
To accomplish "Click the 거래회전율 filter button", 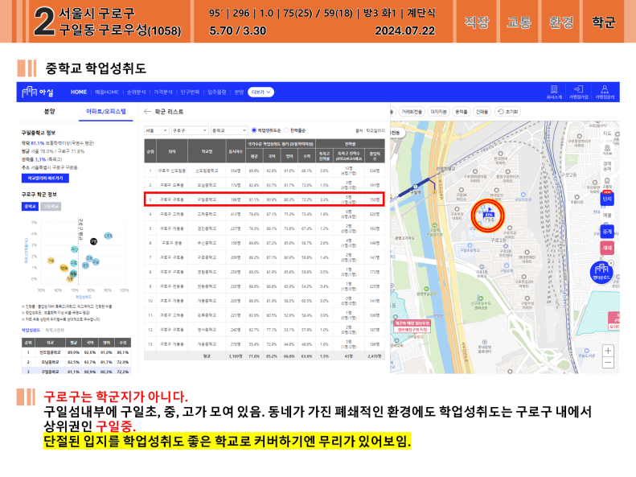I will (412, 112).
